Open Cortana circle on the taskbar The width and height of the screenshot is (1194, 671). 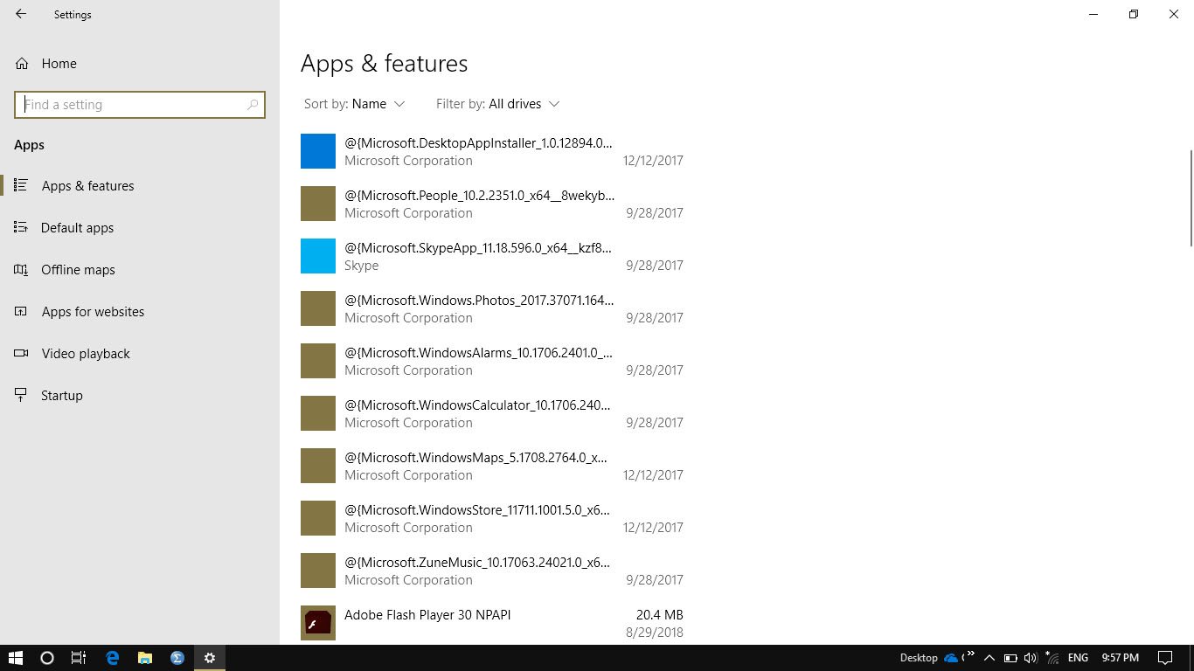[x=47, y=658]
